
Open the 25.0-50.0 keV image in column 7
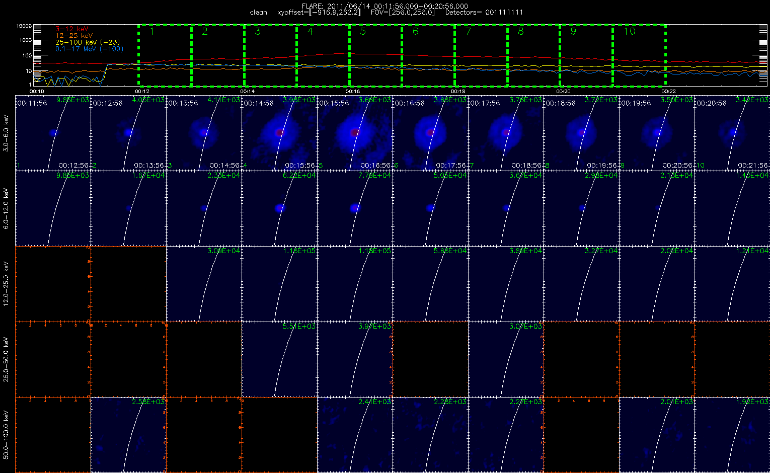point(506,359)
